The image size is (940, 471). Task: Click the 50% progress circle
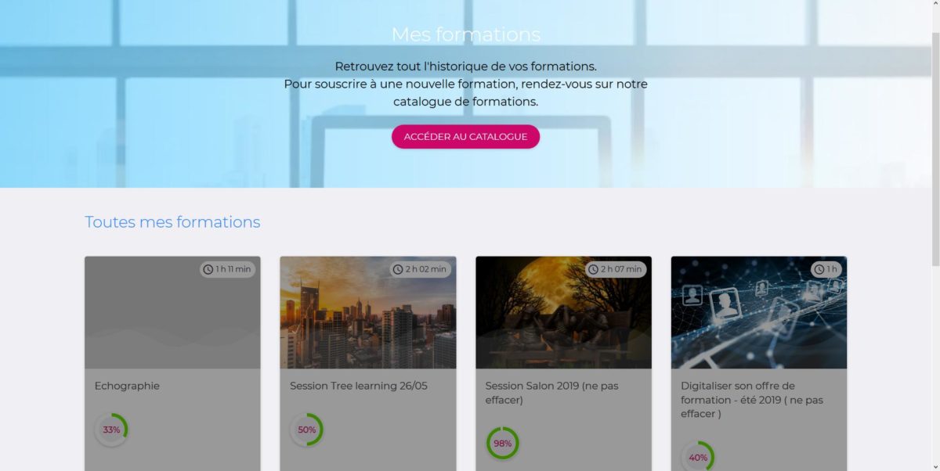pyautogui.click(x=306, y=430)
